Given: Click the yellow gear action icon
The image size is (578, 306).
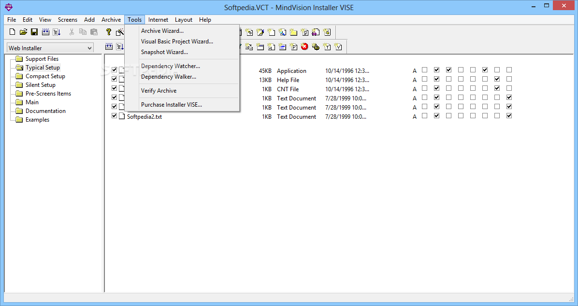Looking at the screenshot, I should pos(316,46).
